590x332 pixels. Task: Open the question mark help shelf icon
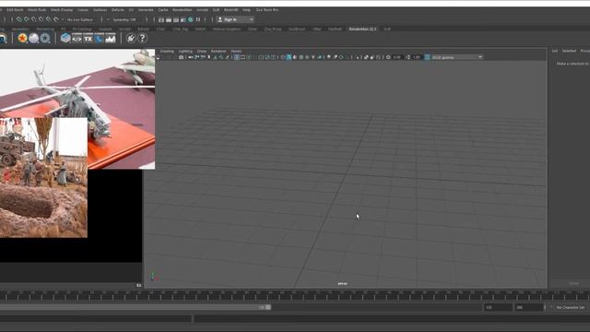pos(142,38)
